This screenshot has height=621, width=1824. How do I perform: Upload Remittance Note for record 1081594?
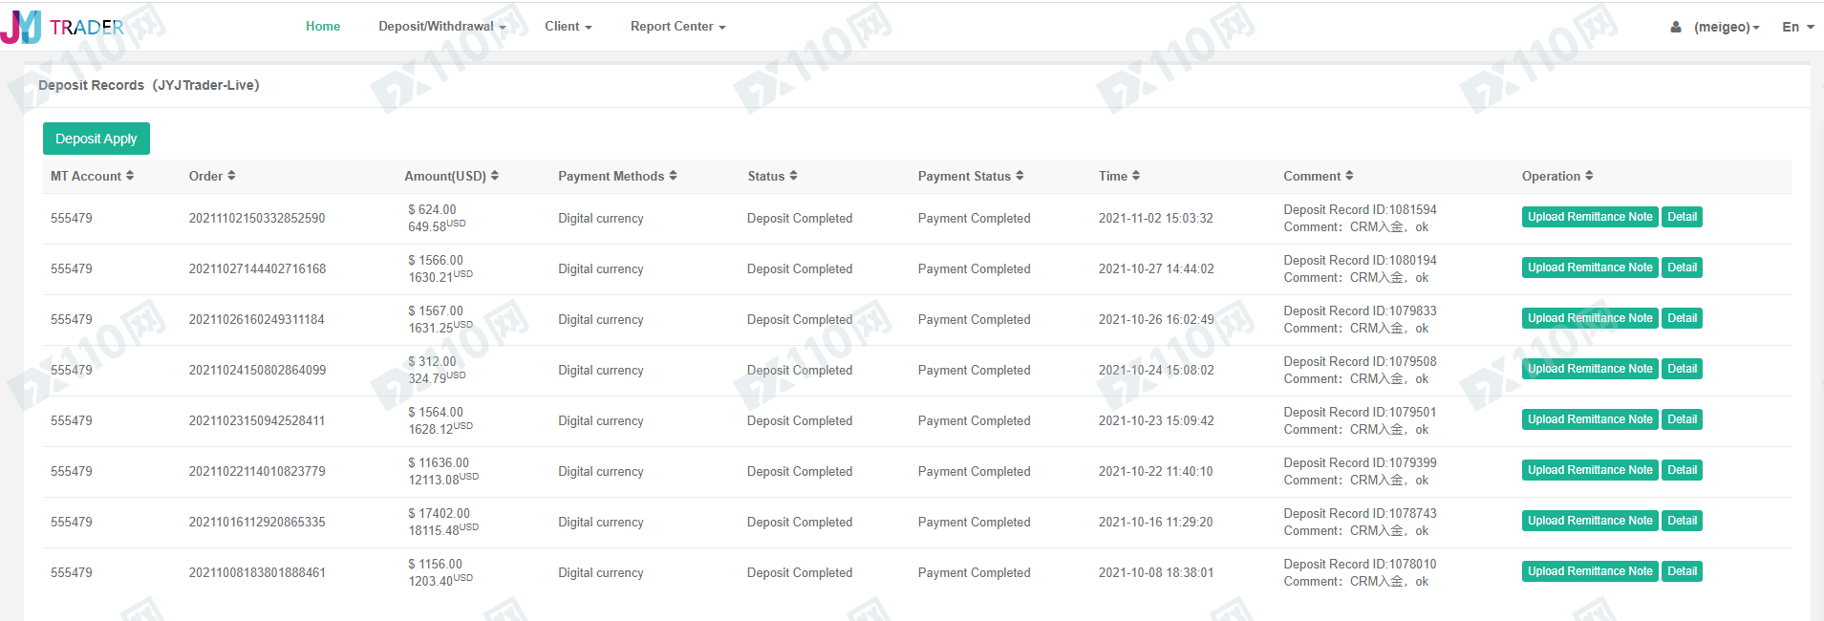[x=1590, y=217]
